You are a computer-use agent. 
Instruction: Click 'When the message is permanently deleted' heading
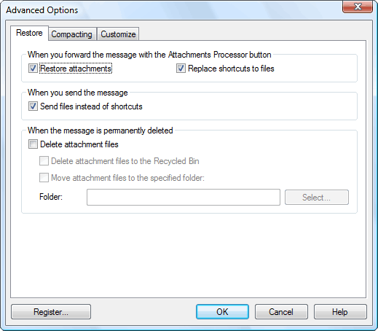pos(101,131)
